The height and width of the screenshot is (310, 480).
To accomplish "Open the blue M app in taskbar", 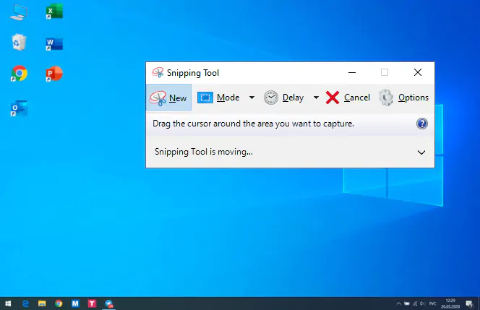I will (75, 303).
